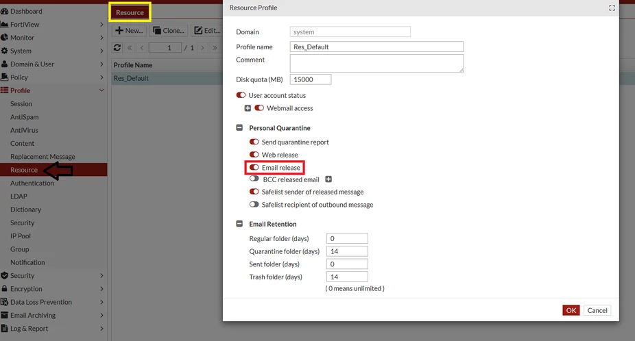Image resolution: width=635 pixels, height=341 pixels.
Task: Click the Email Archiving sidebar icon
Action: (x=4, y=315)
